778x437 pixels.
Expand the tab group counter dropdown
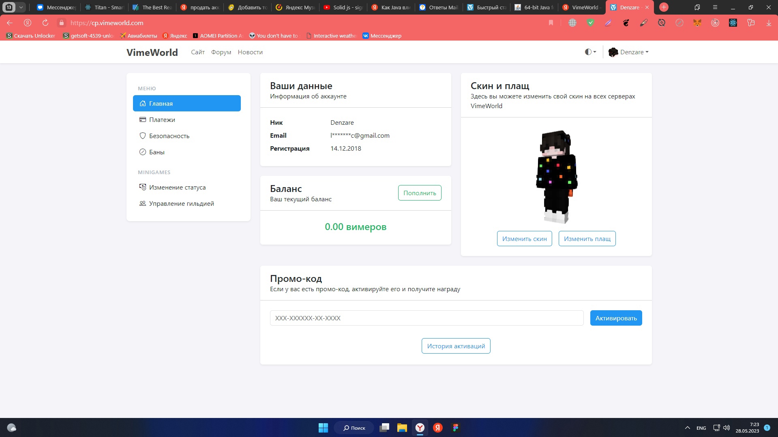coord(21,7)
